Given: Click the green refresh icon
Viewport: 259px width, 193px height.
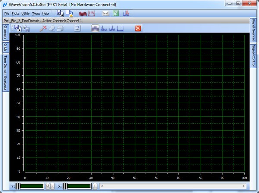Looking at the screenshot, I should click(115, 13).
